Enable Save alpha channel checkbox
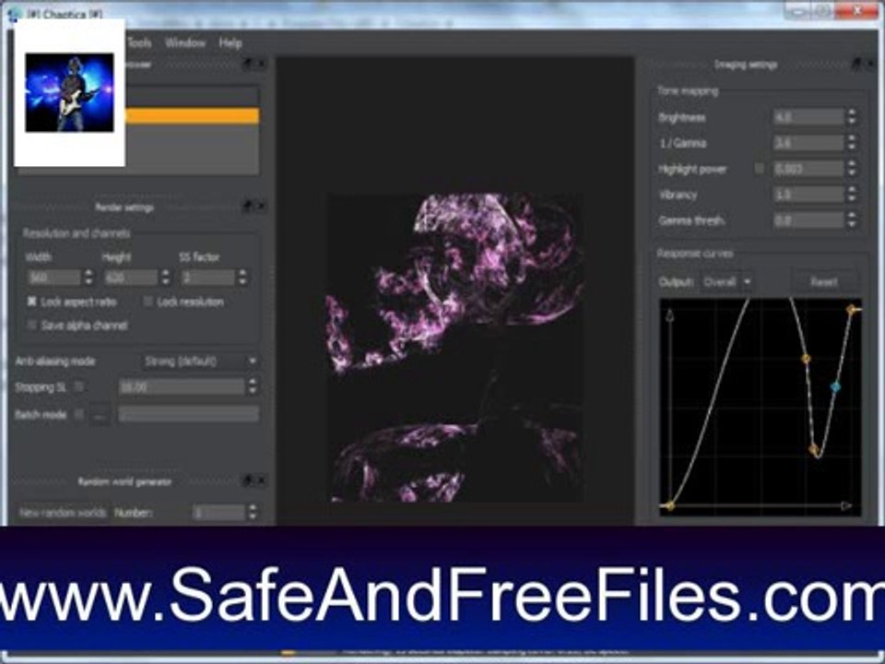Image resolution: width=885 pixels, height=664 pixels. tap(32, 326)
